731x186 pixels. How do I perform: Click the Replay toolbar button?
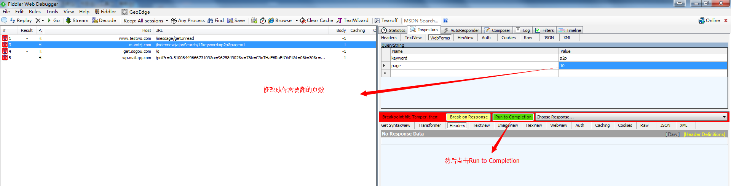pyautogui.click(x=21, y=20)
